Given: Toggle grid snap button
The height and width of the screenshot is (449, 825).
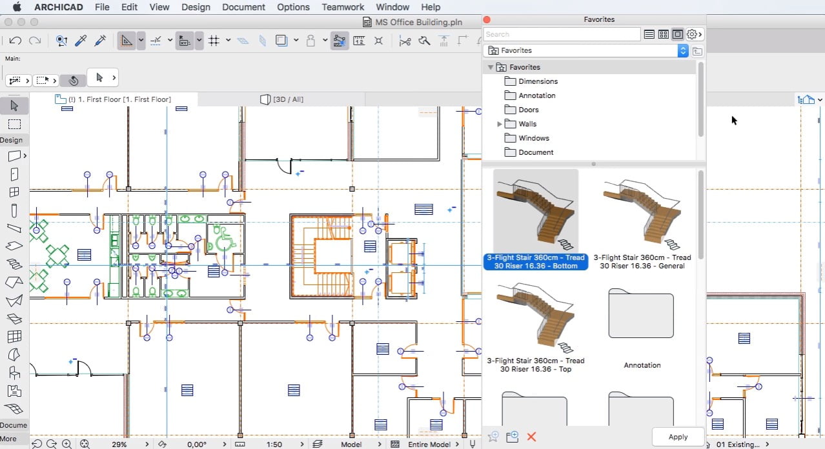Looking at the screenshot, I should click(214, 41).
